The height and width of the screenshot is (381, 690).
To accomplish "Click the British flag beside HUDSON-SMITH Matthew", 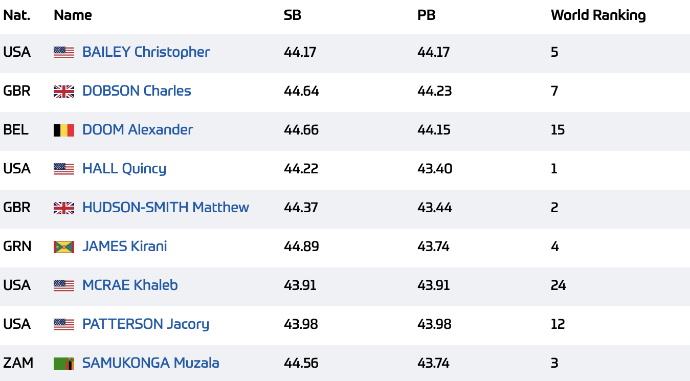I will [x=64, y=208].
